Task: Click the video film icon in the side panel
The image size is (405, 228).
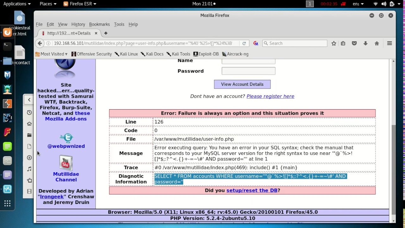Action: pos(29,191)
